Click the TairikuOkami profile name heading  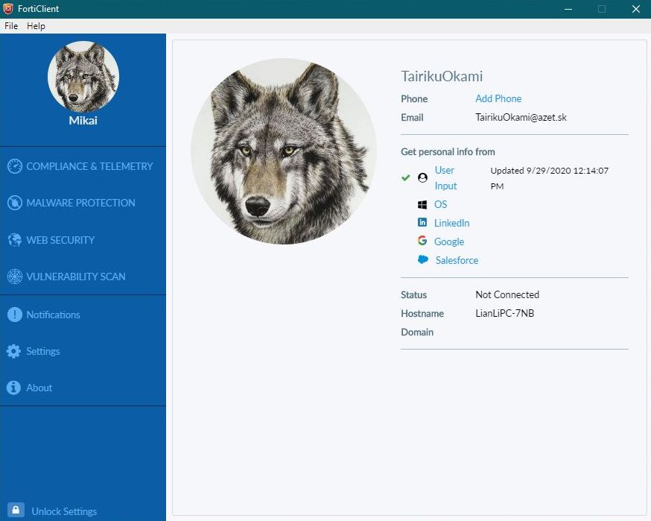coord(442,76)
